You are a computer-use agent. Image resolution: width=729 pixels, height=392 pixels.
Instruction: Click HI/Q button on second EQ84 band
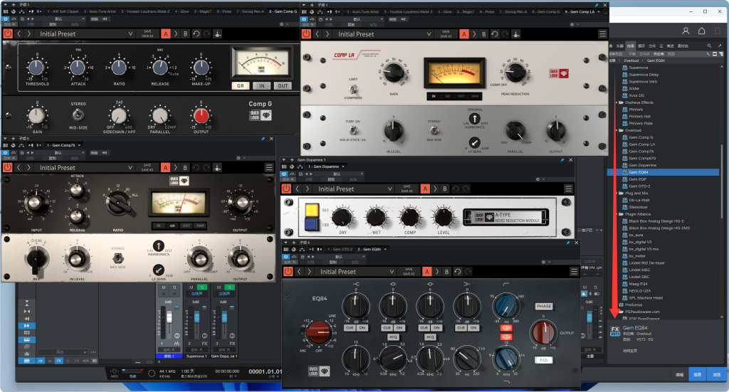tap(393, 337)
